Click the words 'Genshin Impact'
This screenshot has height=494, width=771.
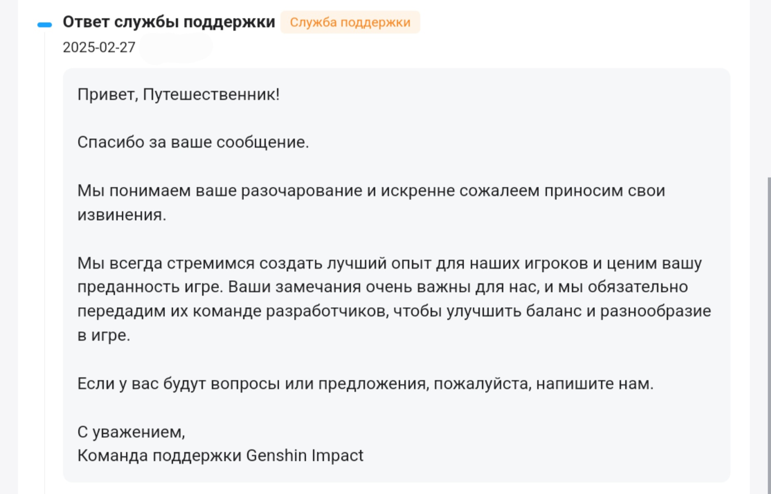pos(305,456)
